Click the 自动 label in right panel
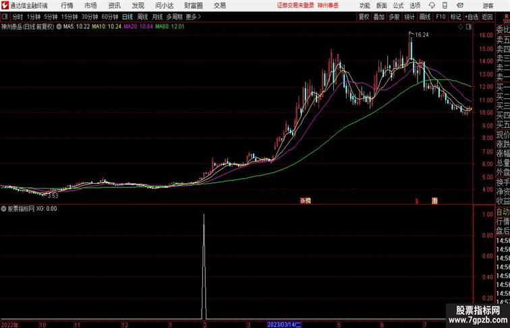The height and width of the screenshot is (328, 510). click(503, 212)
